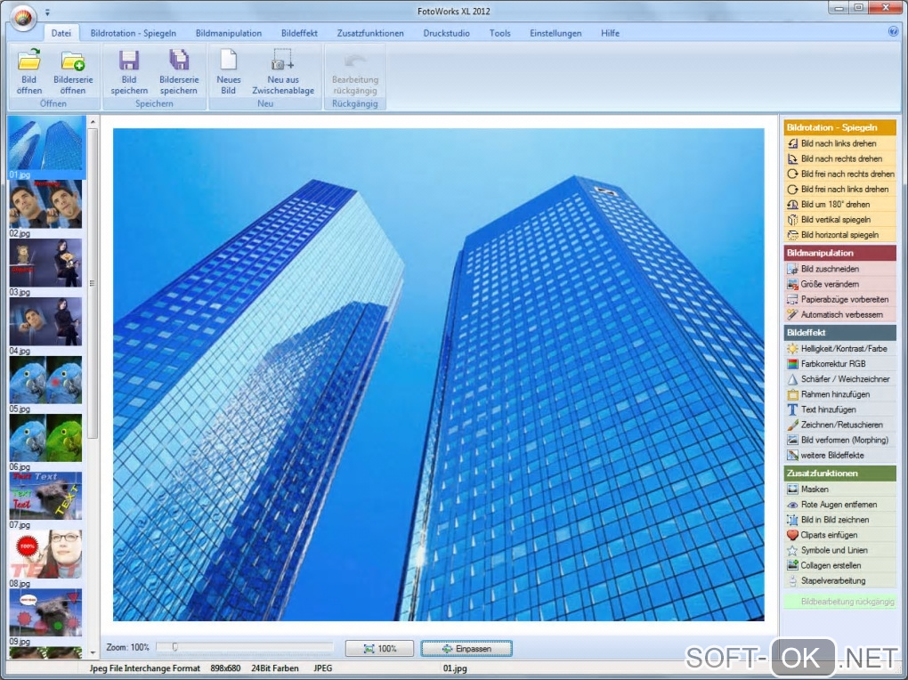
Task: Open Bild verformen (Morphing)
Action: (x=839, y=441)
